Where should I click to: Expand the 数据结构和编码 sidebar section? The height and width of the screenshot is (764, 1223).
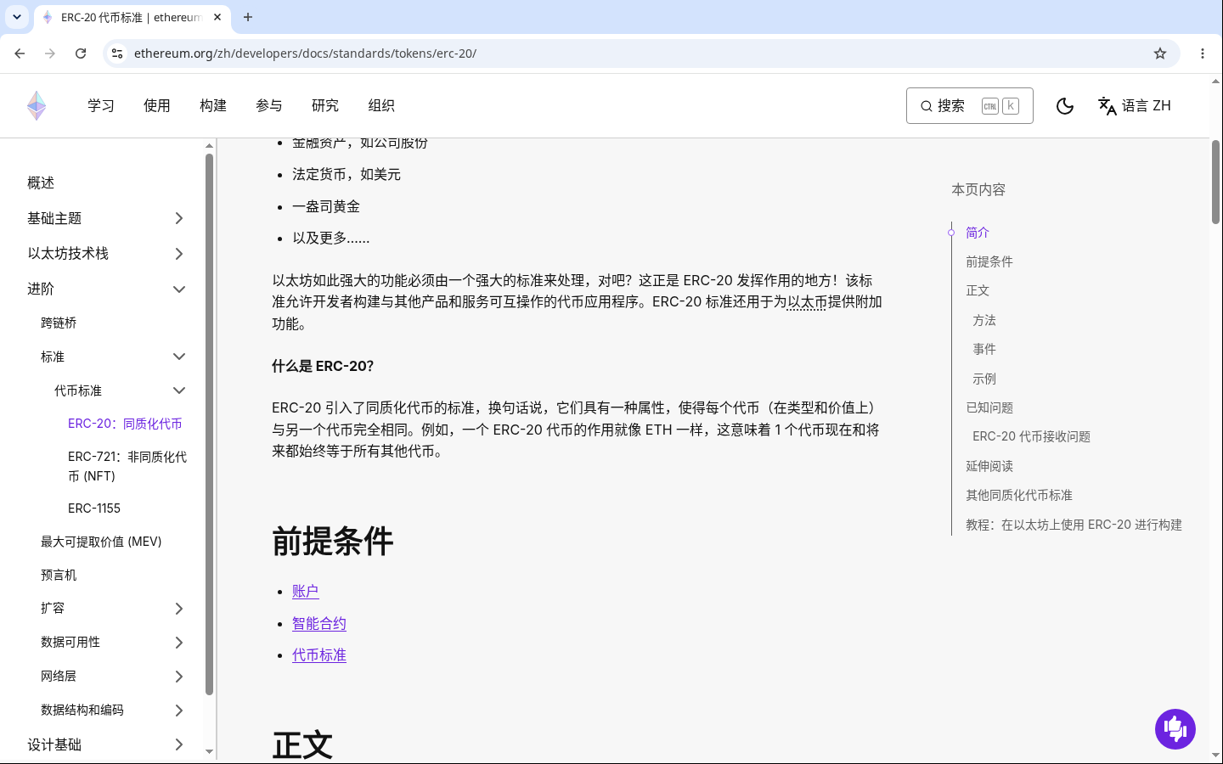click(179, 711)
